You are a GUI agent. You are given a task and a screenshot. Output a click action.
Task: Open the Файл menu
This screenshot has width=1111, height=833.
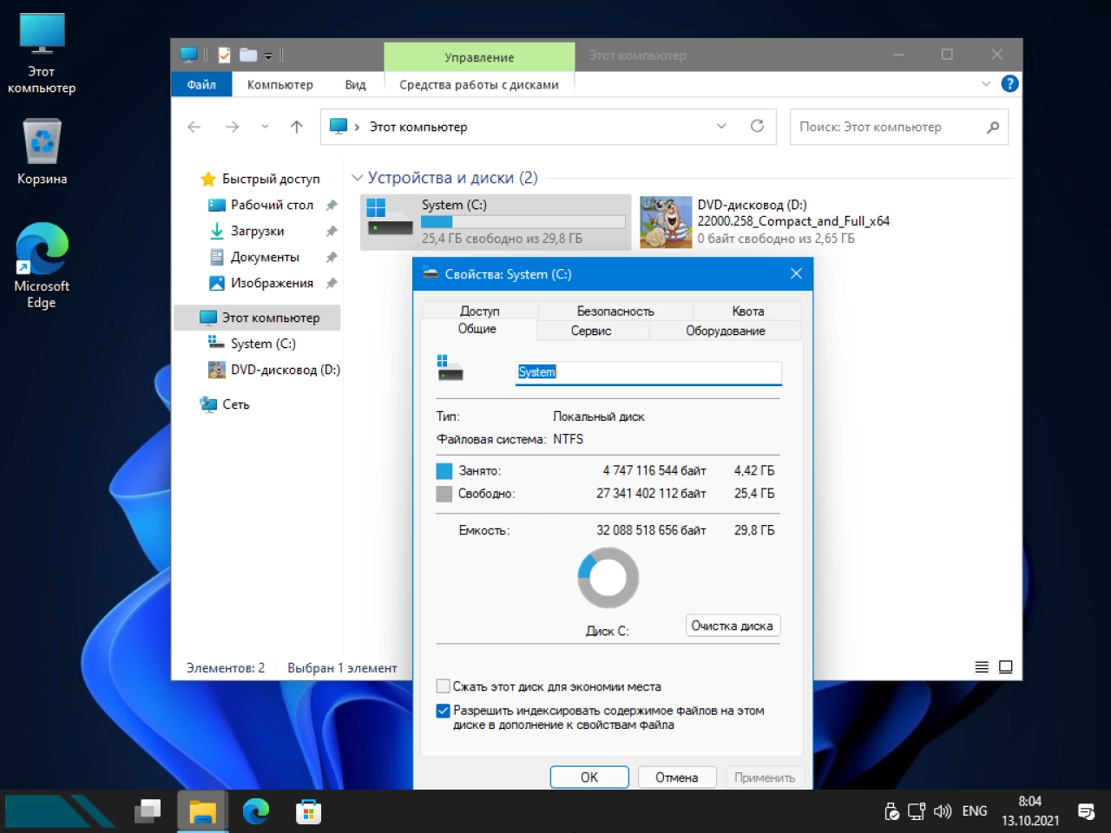coord(201,84)
